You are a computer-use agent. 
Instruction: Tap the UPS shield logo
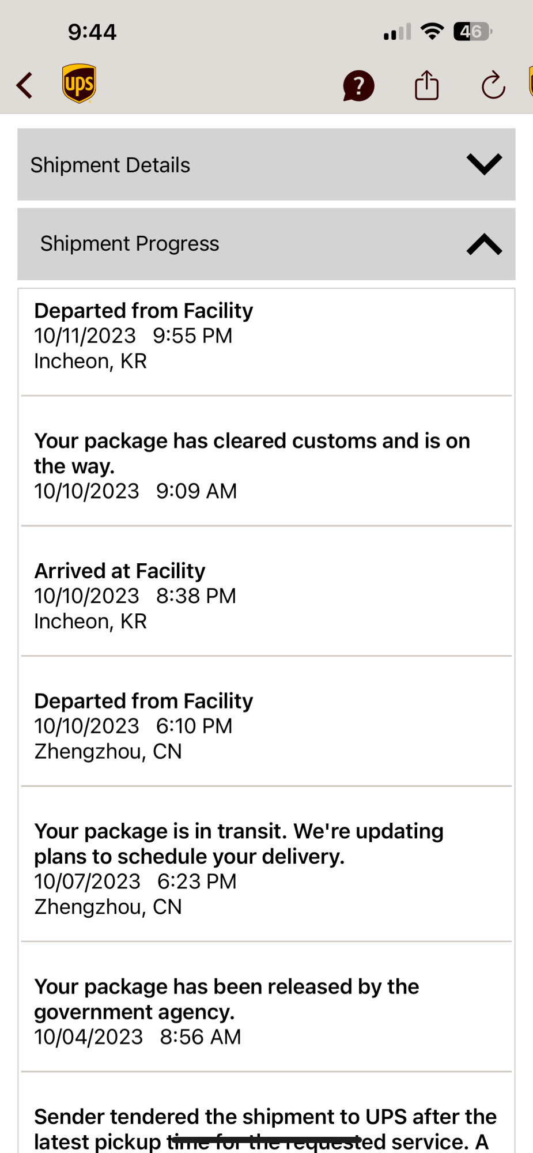point(79,84)
